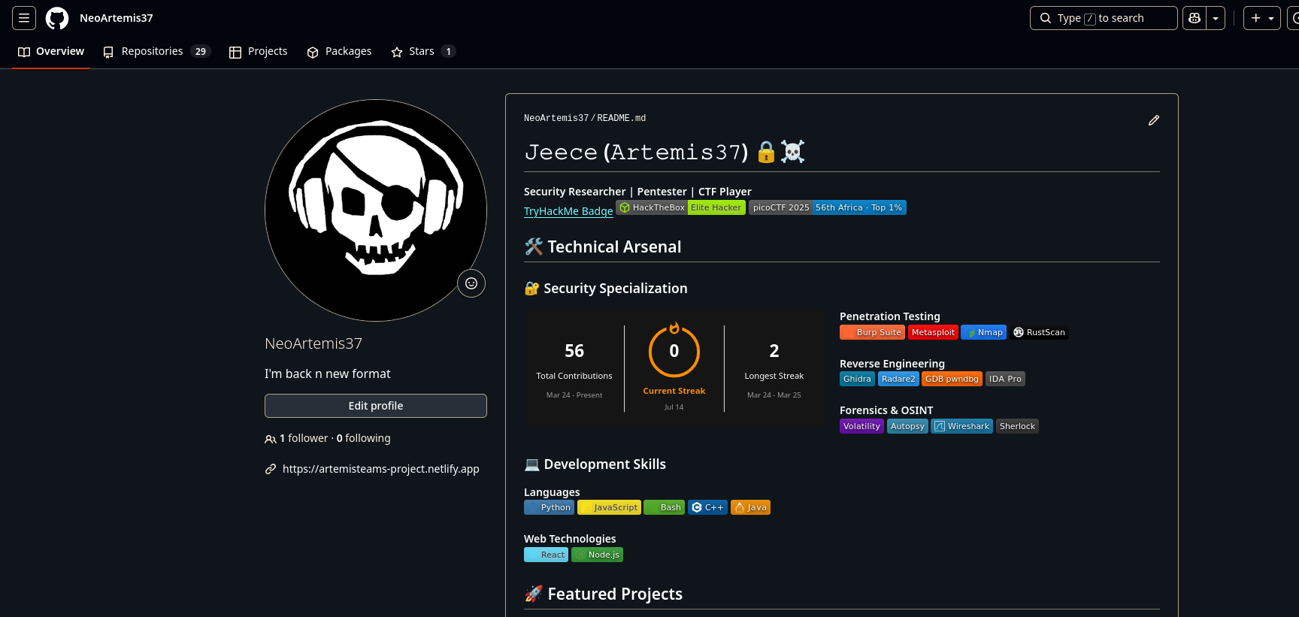
Task: Click the Edit profile button
Action: [376, 406]
